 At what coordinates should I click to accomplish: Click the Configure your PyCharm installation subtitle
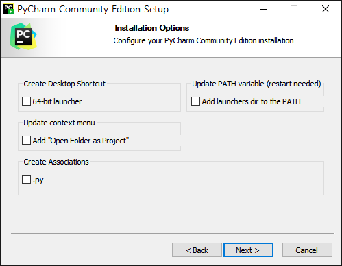[204, 40]
